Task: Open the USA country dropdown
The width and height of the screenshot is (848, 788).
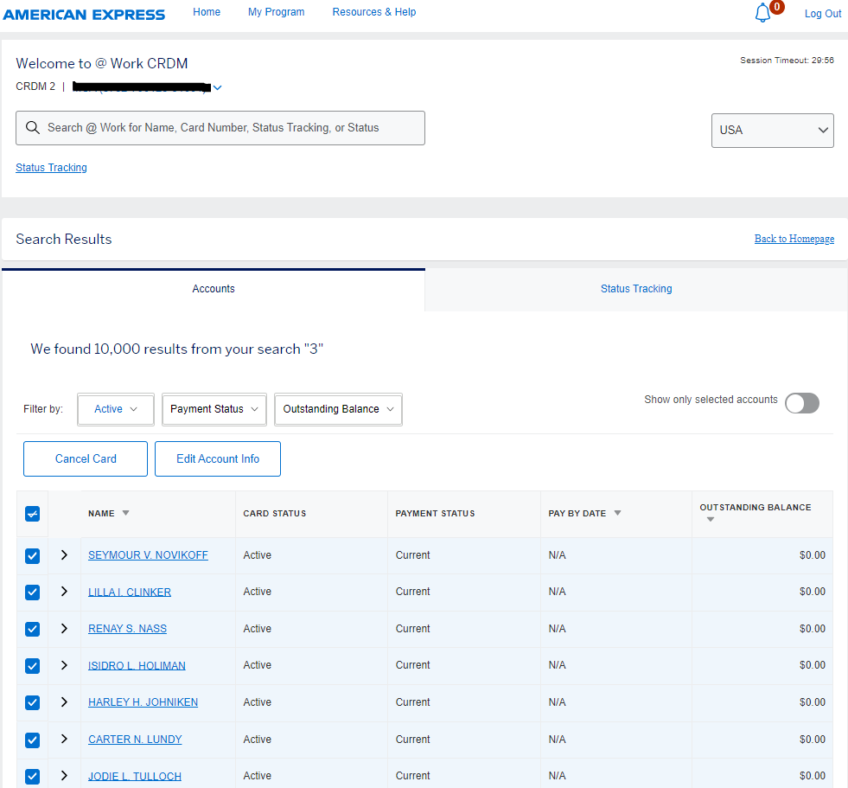Action: coord(772,131)
